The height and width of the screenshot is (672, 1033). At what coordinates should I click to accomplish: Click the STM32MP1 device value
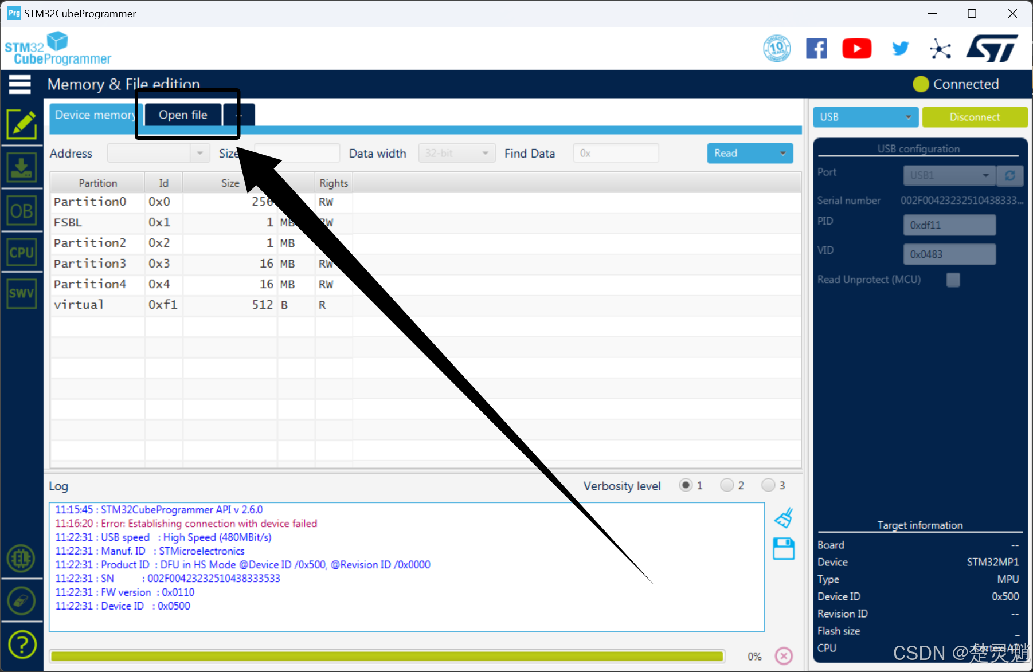(992, 562)
